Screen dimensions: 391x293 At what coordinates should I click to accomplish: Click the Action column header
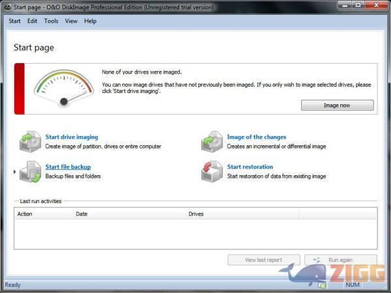click(x=44, y=214)
